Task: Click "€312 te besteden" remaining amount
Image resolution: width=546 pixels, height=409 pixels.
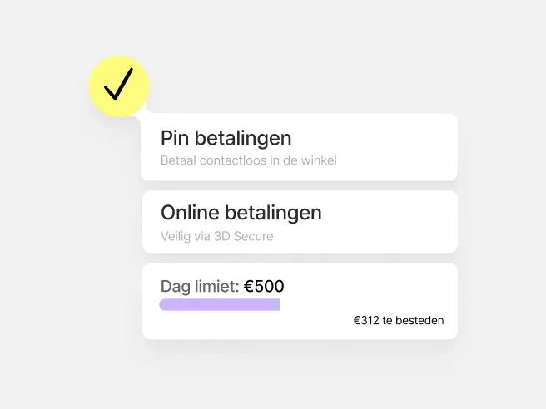Action: pyautogui.click(x=399, y=320)
